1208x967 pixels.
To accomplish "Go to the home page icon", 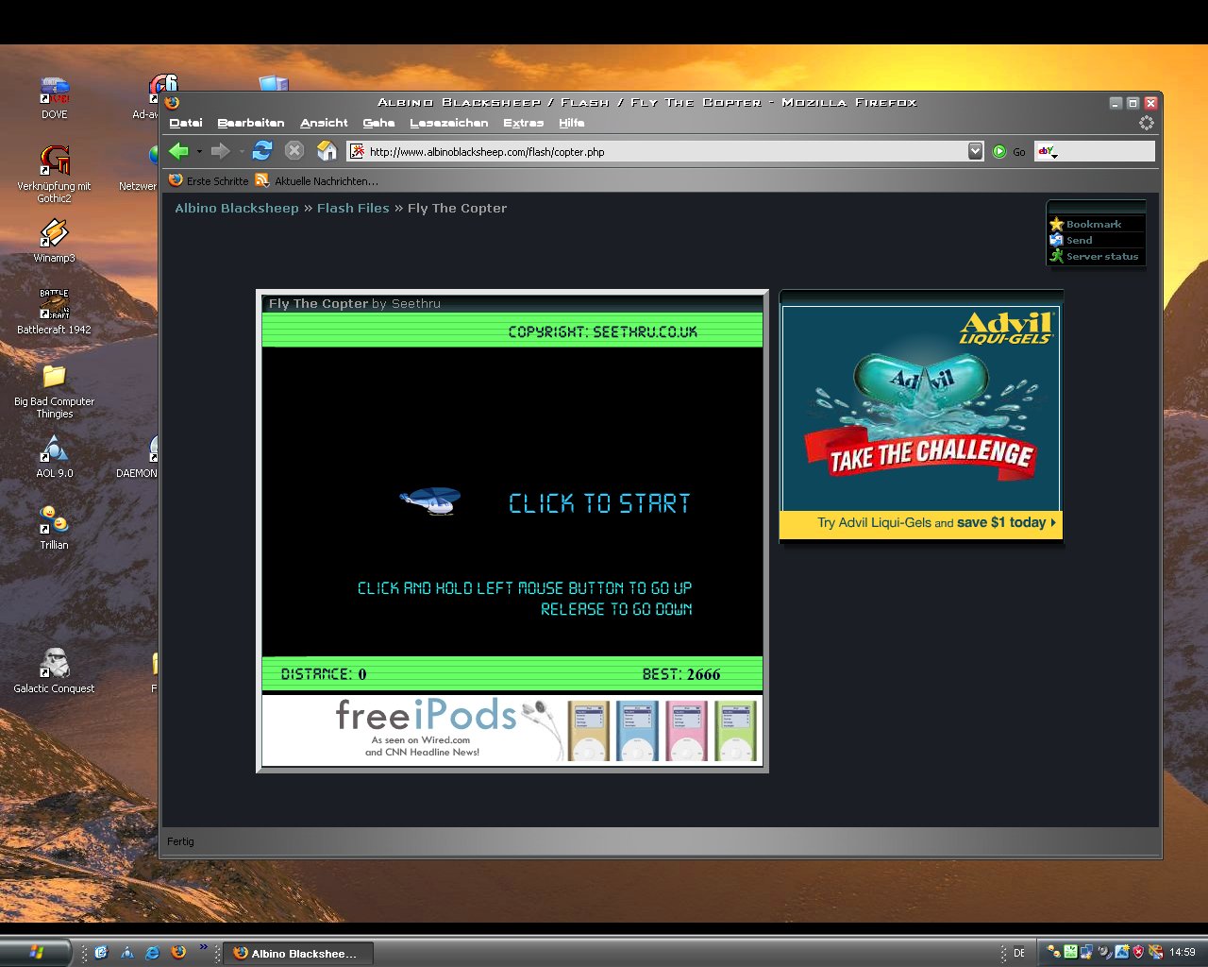I will coord(327,151).
